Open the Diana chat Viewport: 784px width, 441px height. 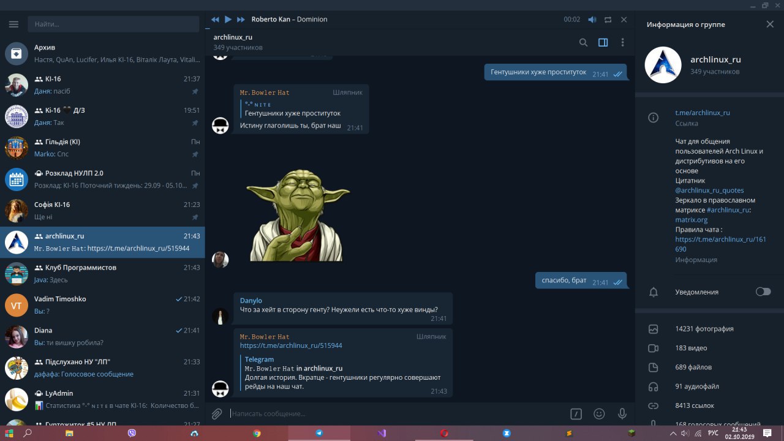click(102, 336)
